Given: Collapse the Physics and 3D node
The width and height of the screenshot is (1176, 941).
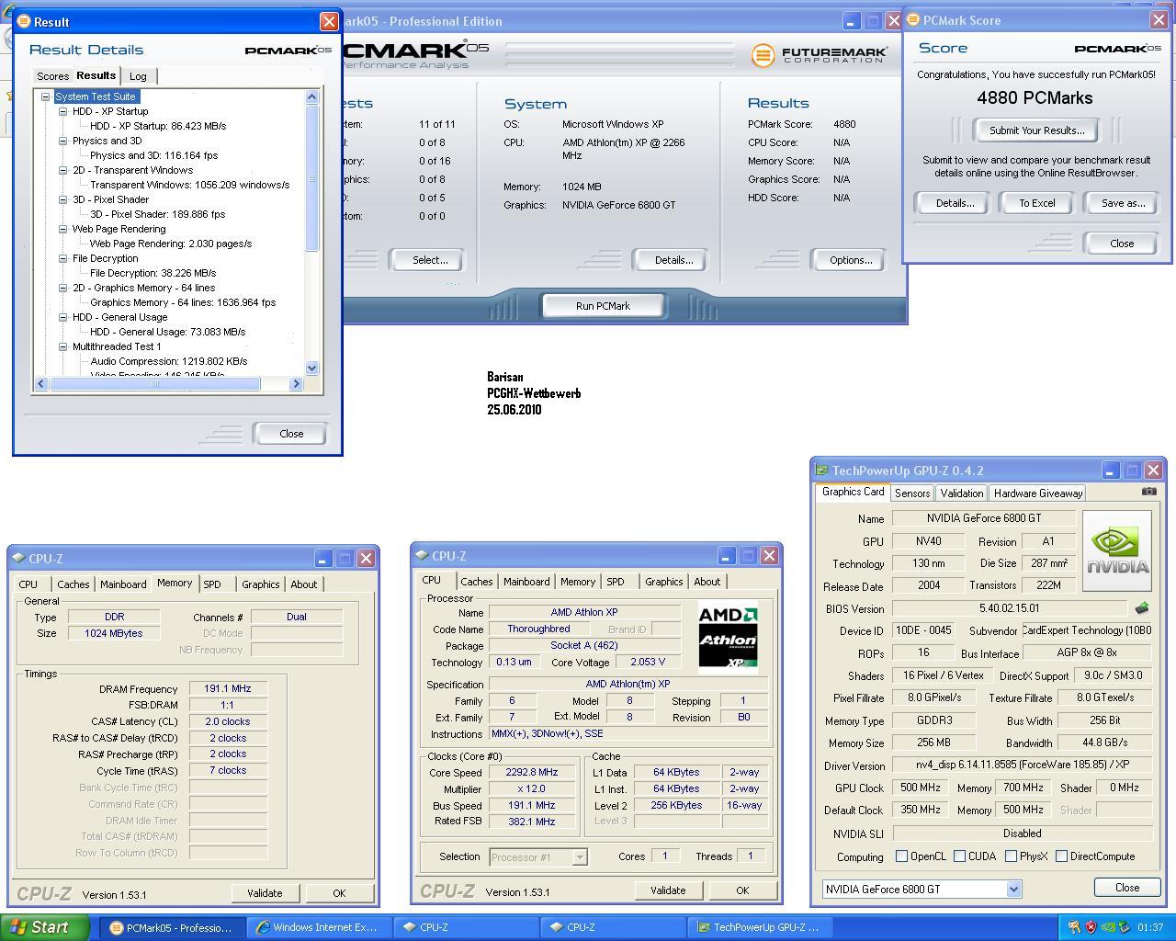Looking at the screenshot, I should 63,141.
